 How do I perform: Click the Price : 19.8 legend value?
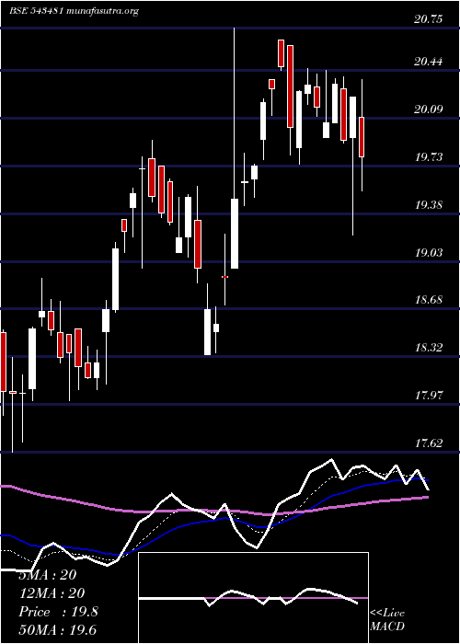point(58,612)
